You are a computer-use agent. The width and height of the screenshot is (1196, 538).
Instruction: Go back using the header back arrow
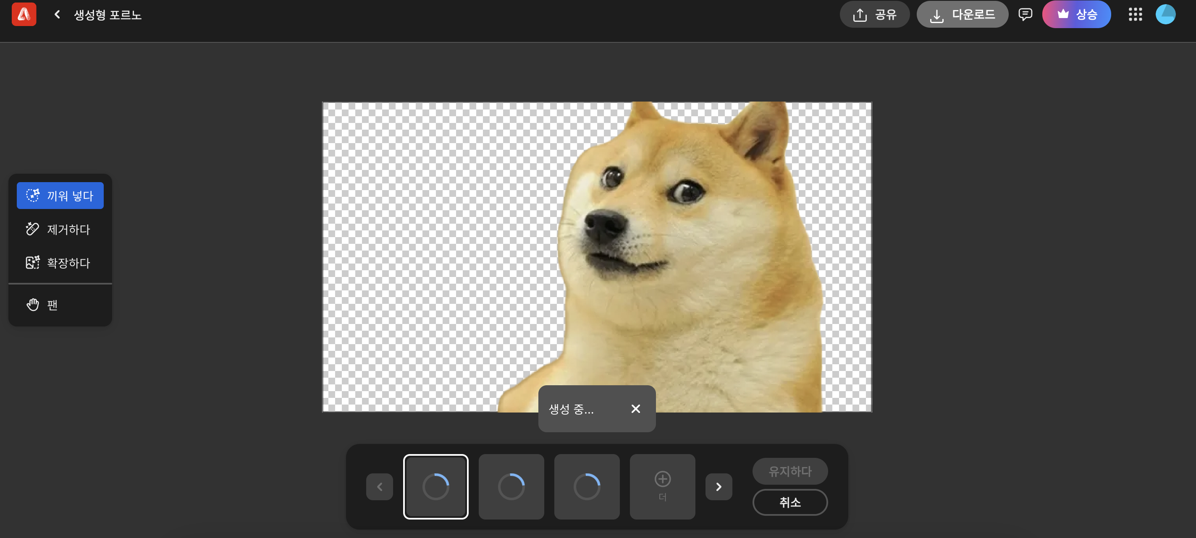(57, 14)
